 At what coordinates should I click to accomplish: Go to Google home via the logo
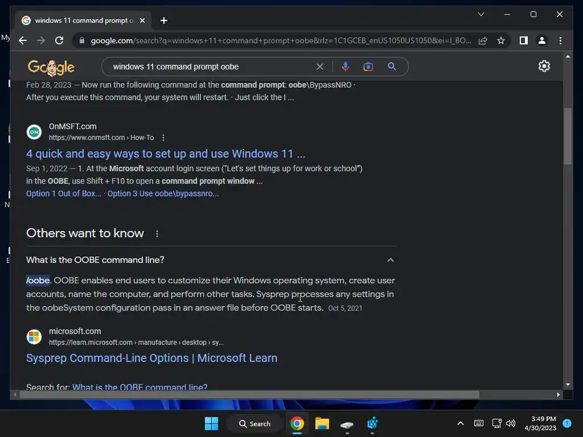point(51,67)
